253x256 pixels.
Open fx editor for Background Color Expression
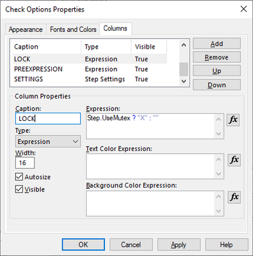[234, 197]
